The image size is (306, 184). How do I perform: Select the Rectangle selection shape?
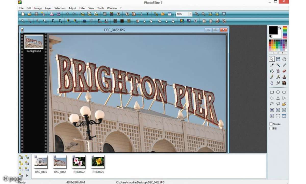[272, 92]
